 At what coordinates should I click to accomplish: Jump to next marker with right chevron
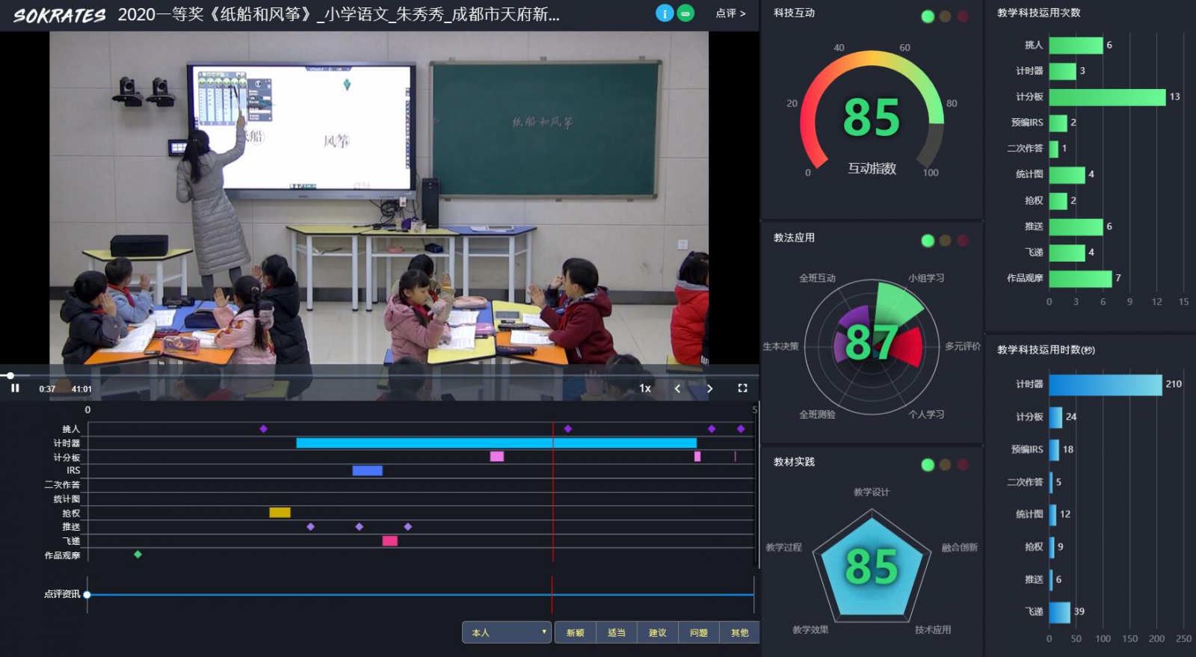(709, 388)
